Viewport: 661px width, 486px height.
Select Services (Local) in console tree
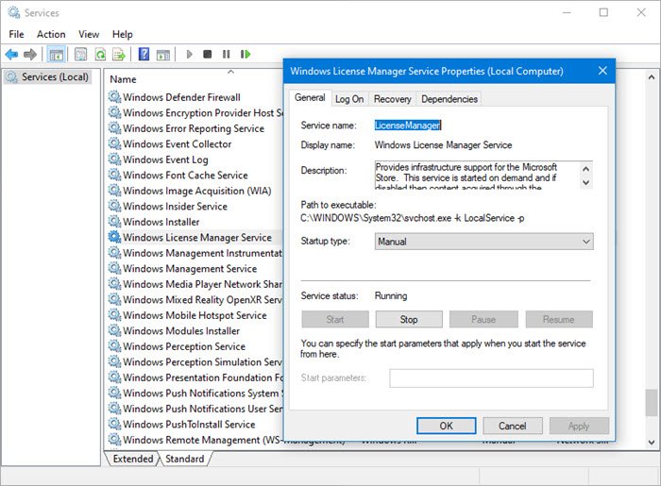[54, 76]
